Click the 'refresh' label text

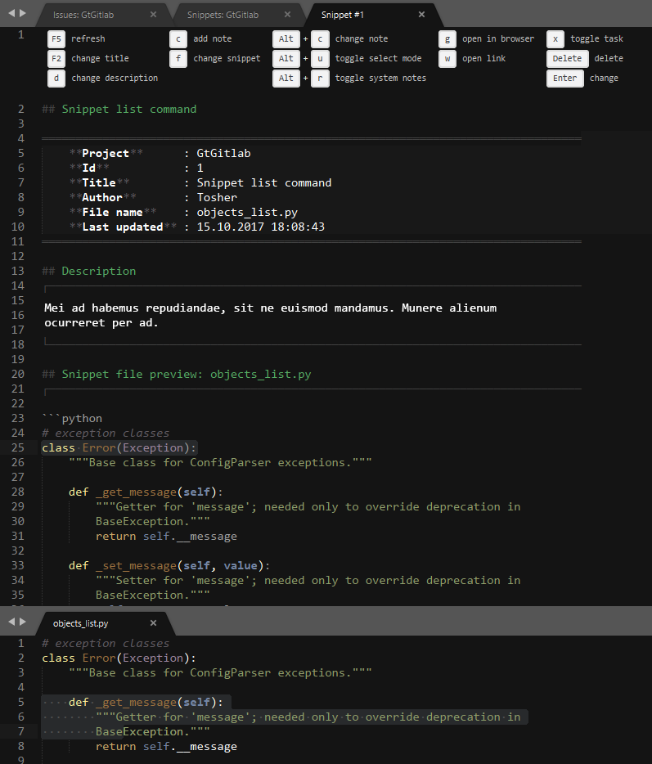[88, 39]
